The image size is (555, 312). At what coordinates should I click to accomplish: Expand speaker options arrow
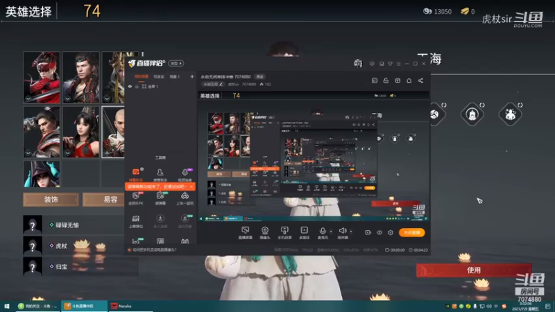pyautogui.click(x=351, y=232)
